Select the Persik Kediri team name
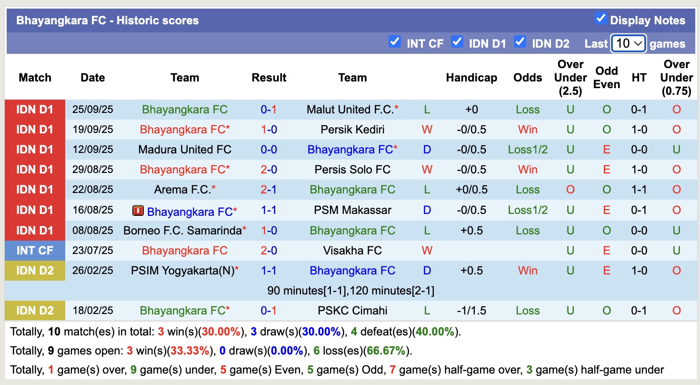The width and height of the screenshot is (700, 385). pyautogui.click(x=352, y=130)
